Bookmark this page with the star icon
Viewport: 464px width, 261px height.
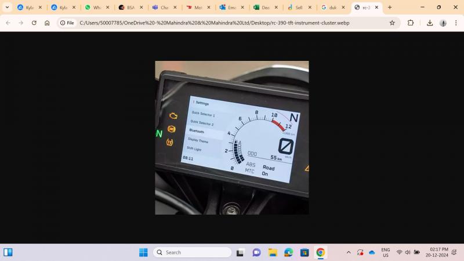tap(392, 23)
